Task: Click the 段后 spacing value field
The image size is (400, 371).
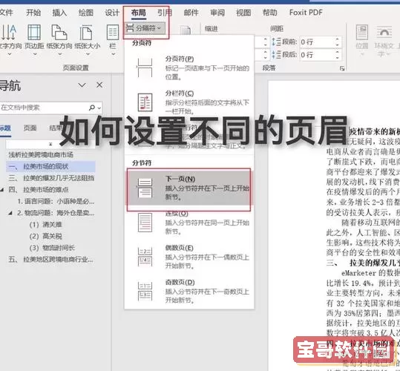Action: (x=317, y=55)
